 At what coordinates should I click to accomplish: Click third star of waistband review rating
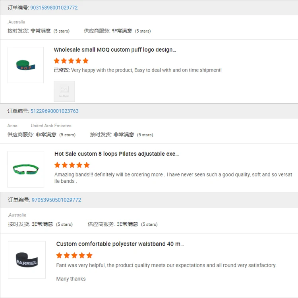pyautogui.click(x=74, y=255)
